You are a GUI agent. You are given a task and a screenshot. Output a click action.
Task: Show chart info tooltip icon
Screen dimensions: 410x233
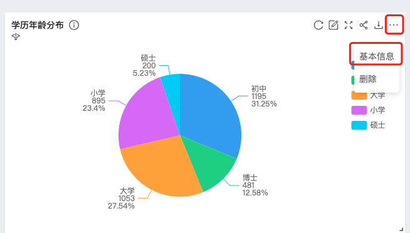tap(74, 25)
